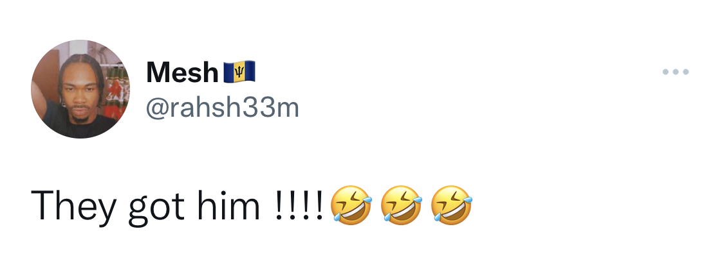Open Mesh's circular profile picture

[x=80, y=89]
